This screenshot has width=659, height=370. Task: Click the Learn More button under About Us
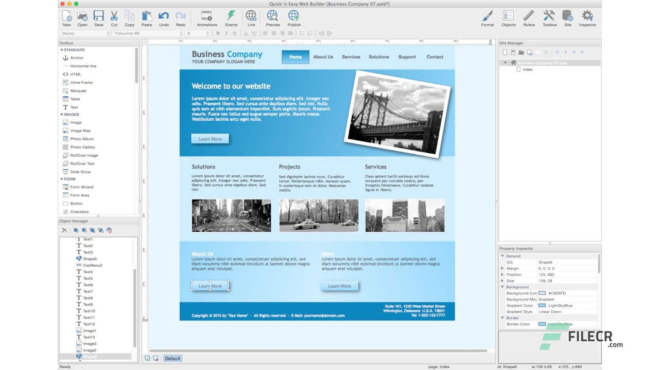click(x=210, y=286)
